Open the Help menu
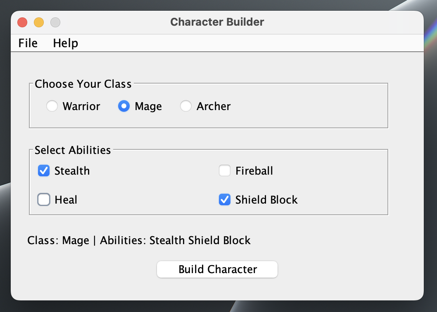The width and height of the screenshot is (437, 312). pyautogui.click(x=65, y=43)
